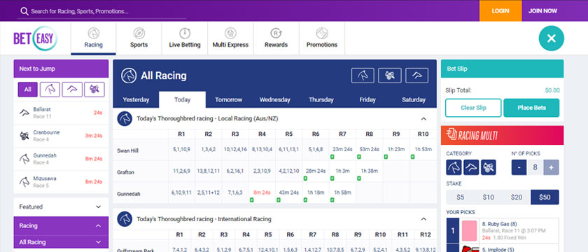
Task: Expand All Racing sidebar dropdown
Action: [61, 242]
